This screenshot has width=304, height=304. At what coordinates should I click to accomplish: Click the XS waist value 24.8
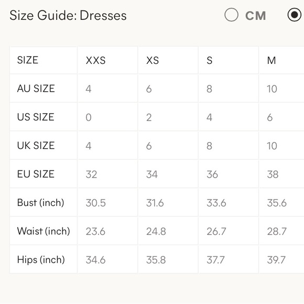click(x=156, y=232)
